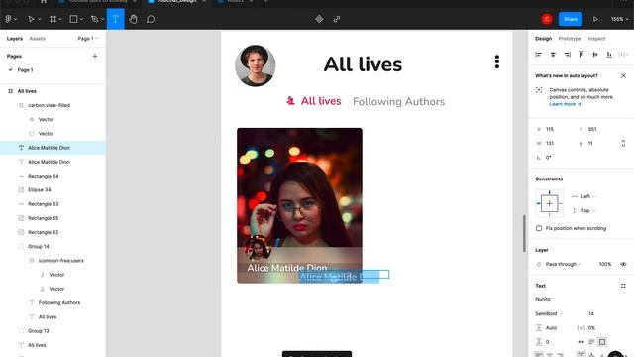634x357 pixels.
Task: Select carbon:view-filled layer
Action: (49, 105)
